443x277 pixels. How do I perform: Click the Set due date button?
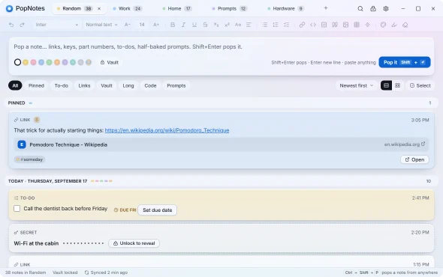pyautogui.click(x=158, y=210)
